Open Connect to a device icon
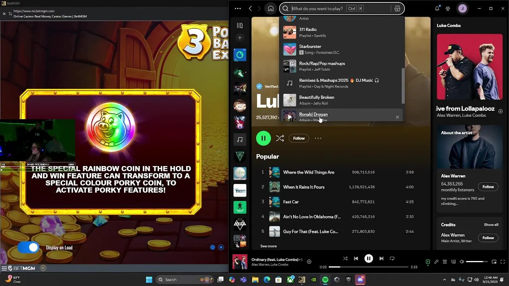509x286 pixels. [453, 262]
